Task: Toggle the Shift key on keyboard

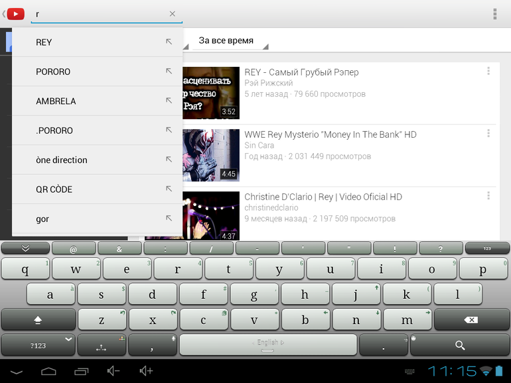Action: [x=38, y=320]
